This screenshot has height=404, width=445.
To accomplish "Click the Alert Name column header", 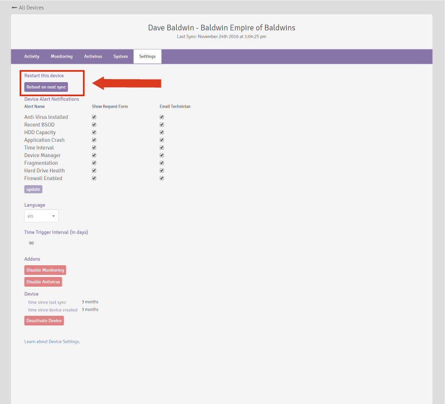I will (34, 107).
